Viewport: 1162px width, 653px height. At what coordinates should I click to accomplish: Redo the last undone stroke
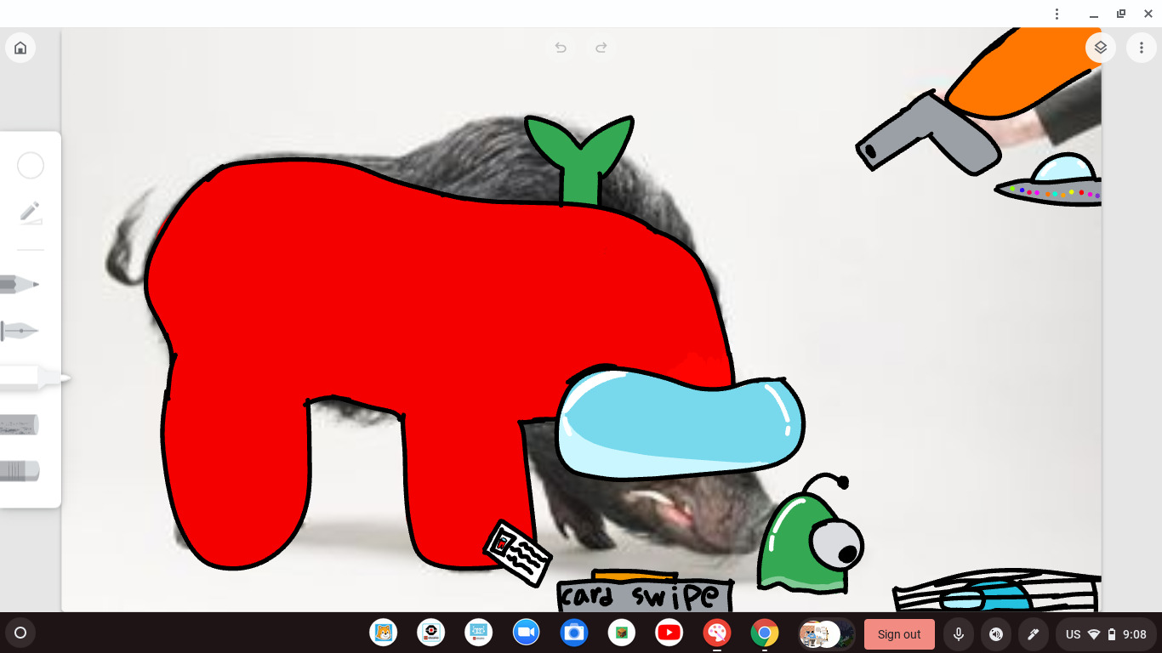point(601,48)
